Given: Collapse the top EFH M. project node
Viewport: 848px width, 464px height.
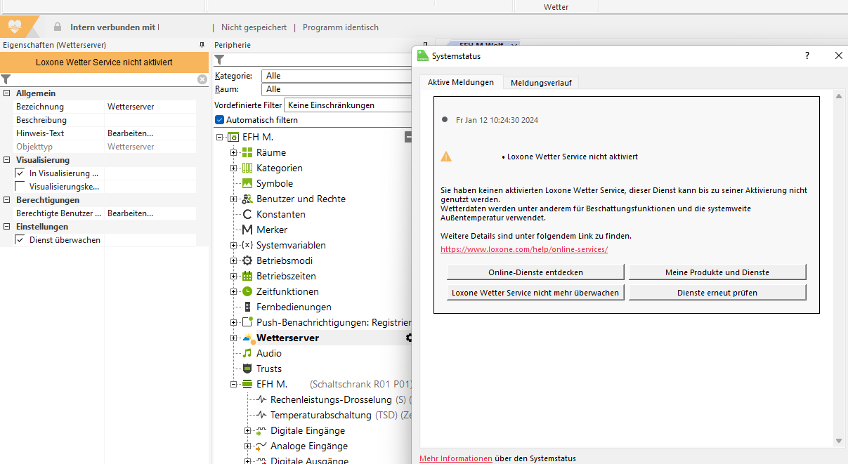Looking at the screenshot, I should 221,137.
